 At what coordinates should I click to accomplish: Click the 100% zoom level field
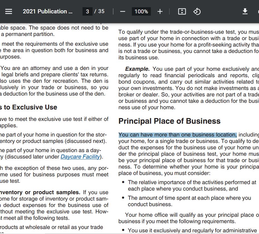pyautogui.click(x=141, y=11)
